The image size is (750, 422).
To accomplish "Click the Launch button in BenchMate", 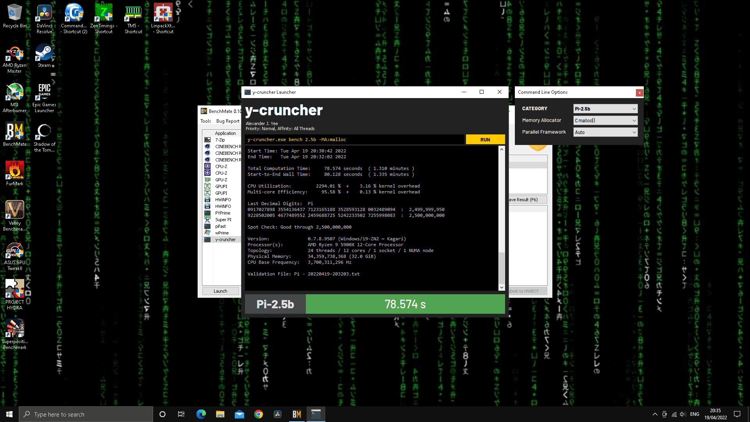I will point(220,291).
